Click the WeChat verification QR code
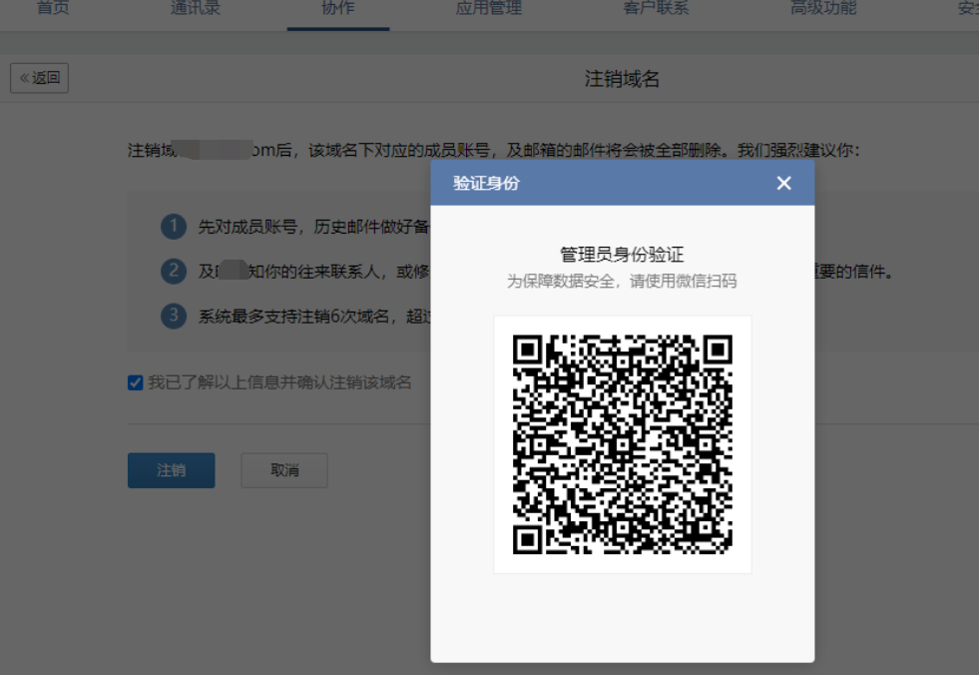 [x=622, y=443]
